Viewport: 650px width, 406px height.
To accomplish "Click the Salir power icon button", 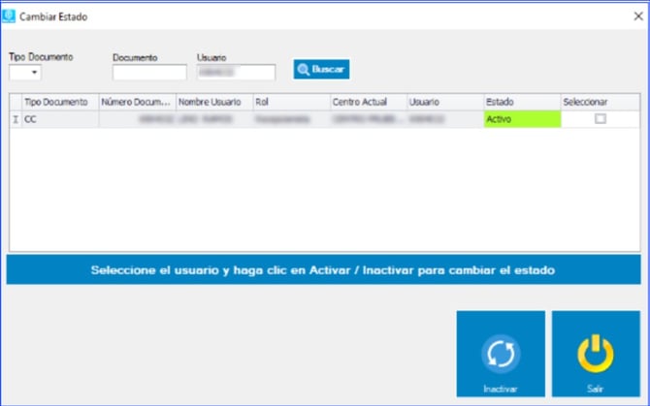I will click(x=596, y=355).
